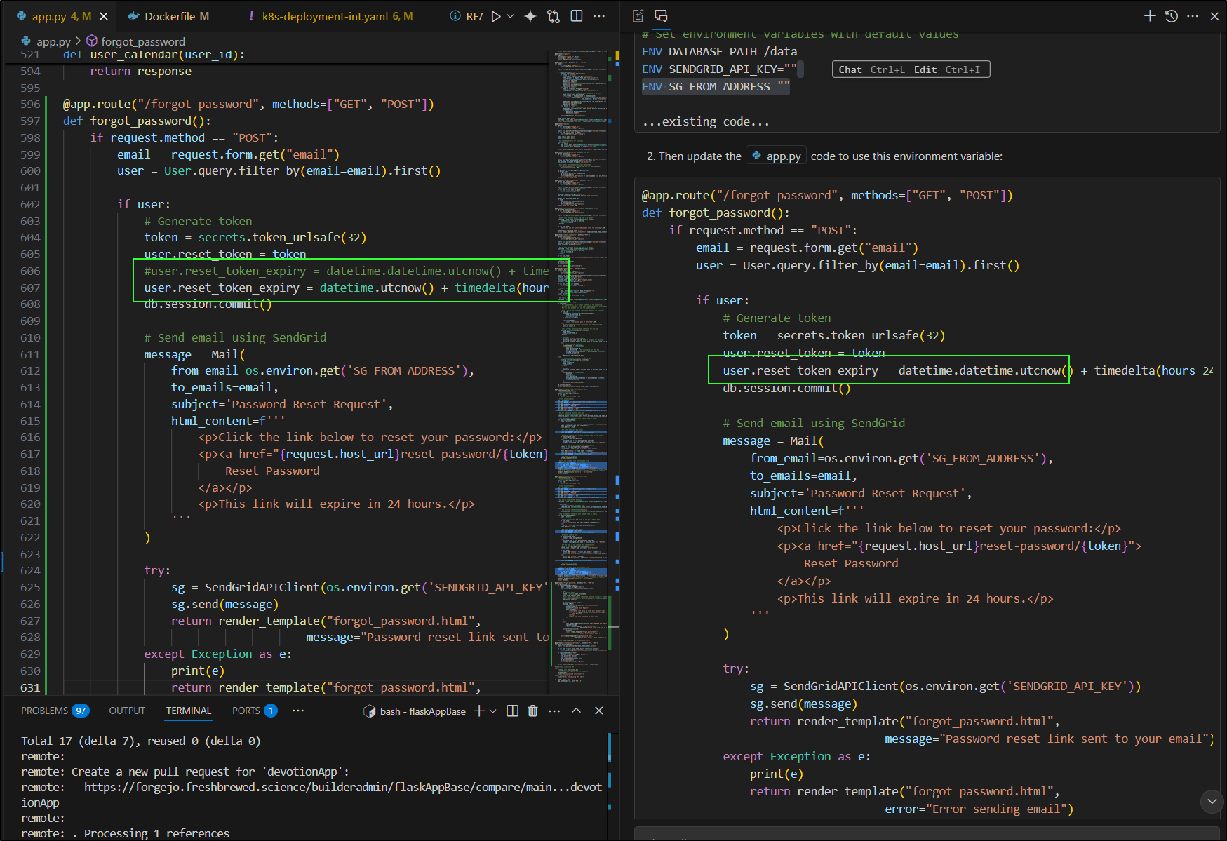Open the PORTS panel tab
Screen dimensions: 1227x841
(255, 711)
